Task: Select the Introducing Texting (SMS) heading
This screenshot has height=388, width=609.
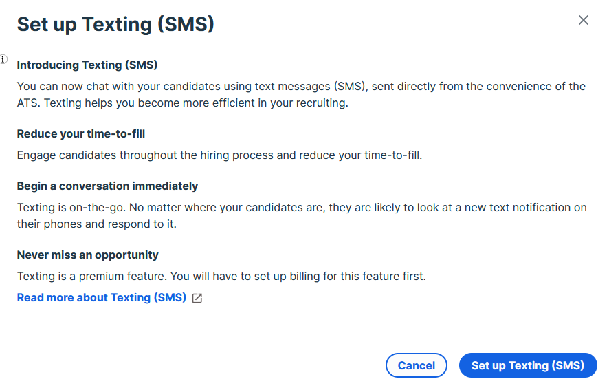Action: (87, 65)
